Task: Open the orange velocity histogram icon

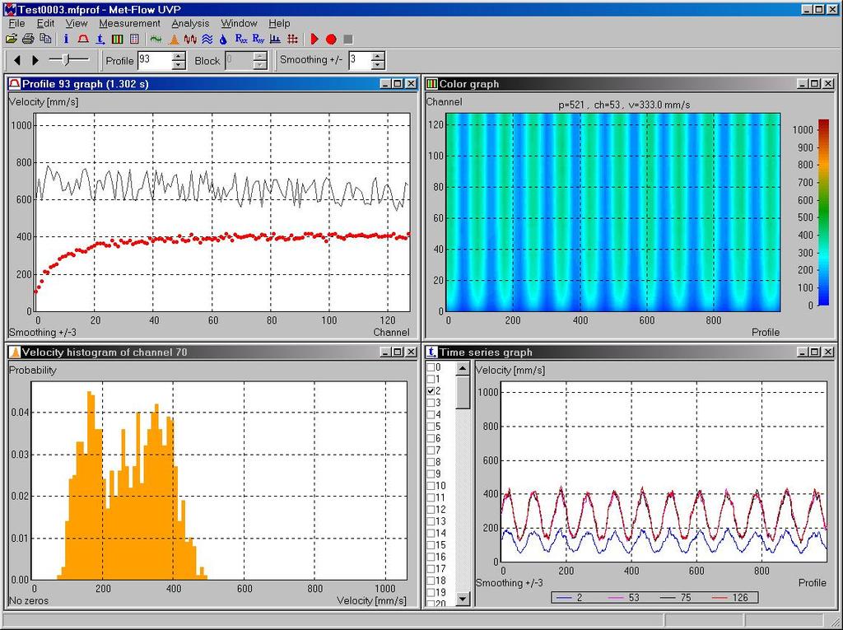Action: coord(174,40)
